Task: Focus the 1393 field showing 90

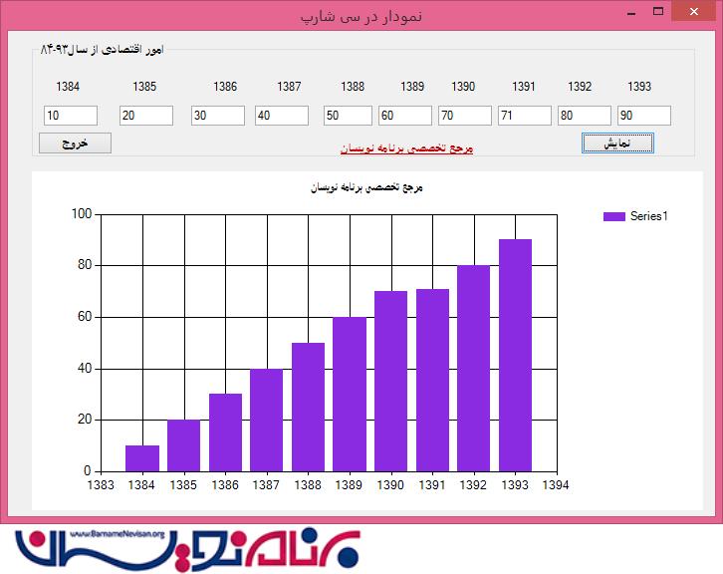Action: click(x=643, y=116)
